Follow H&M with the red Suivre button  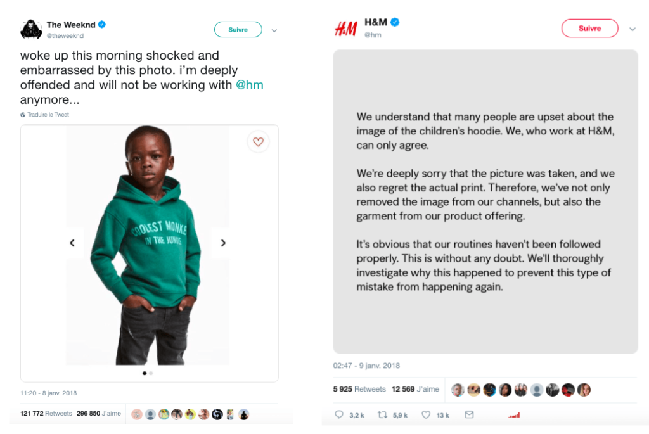pos(589,29)
